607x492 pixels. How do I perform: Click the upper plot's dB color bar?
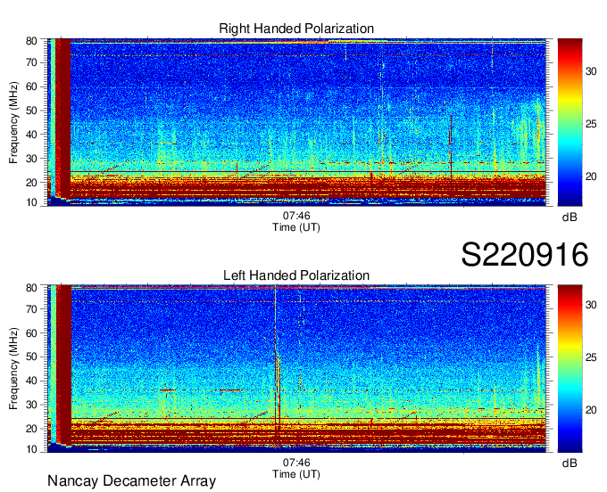pyautogui.click(x=570, y=122)
